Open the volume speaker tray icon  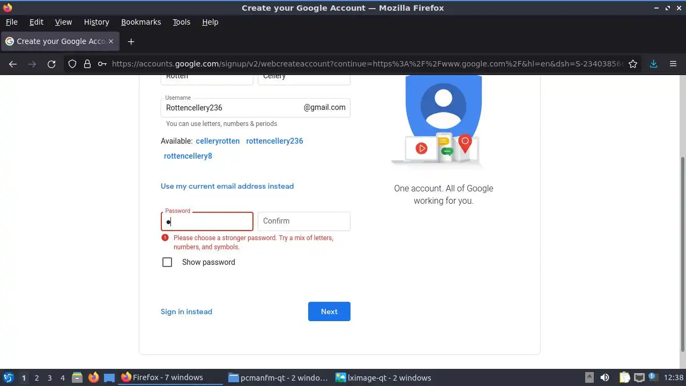click(605, 377)
